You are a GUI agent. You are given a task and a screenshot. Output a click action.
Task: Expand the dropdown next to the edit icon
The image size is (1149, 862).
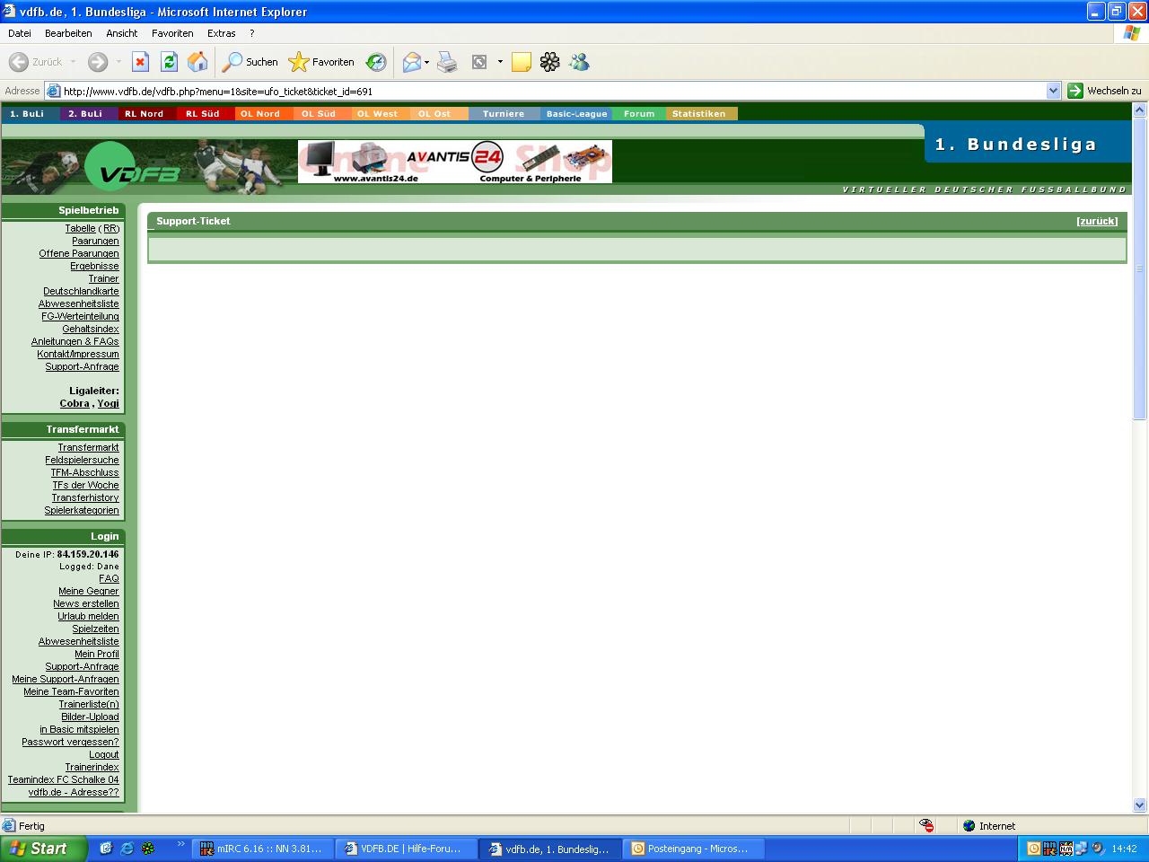tap(500, 62)
